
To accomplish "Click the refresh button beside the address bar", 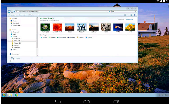I will [x=109, y=11].
